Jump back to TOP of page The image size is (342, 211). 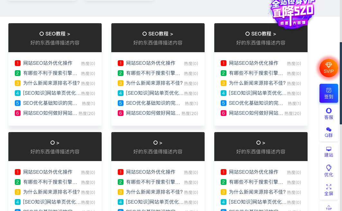[328, 207]
